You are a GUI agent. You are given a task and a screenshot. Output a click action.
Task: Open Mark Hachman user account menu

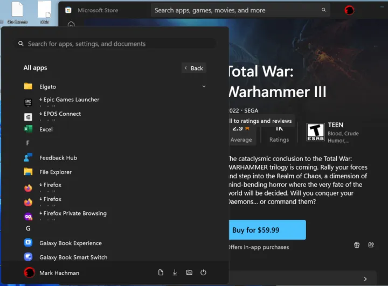52,273
